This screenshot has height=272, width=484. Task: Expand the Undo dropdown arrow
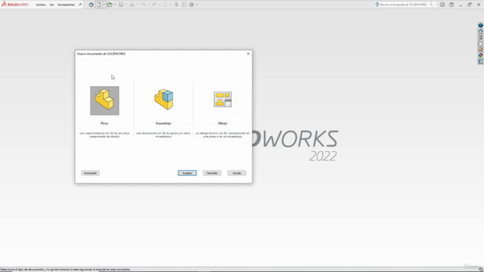click(x=148, y=5)
